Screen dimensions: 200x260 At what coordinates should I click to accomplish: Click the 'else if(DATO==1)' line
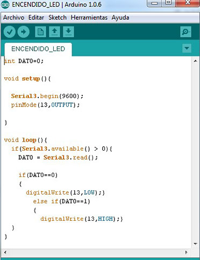pos(62,201)
